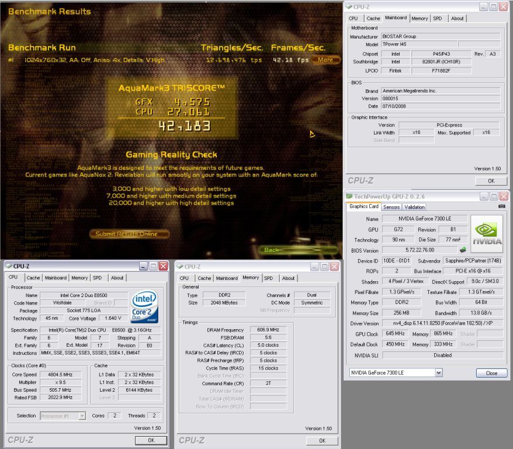Click the CPU-Z CPU window title icon

tap(9, 266)
